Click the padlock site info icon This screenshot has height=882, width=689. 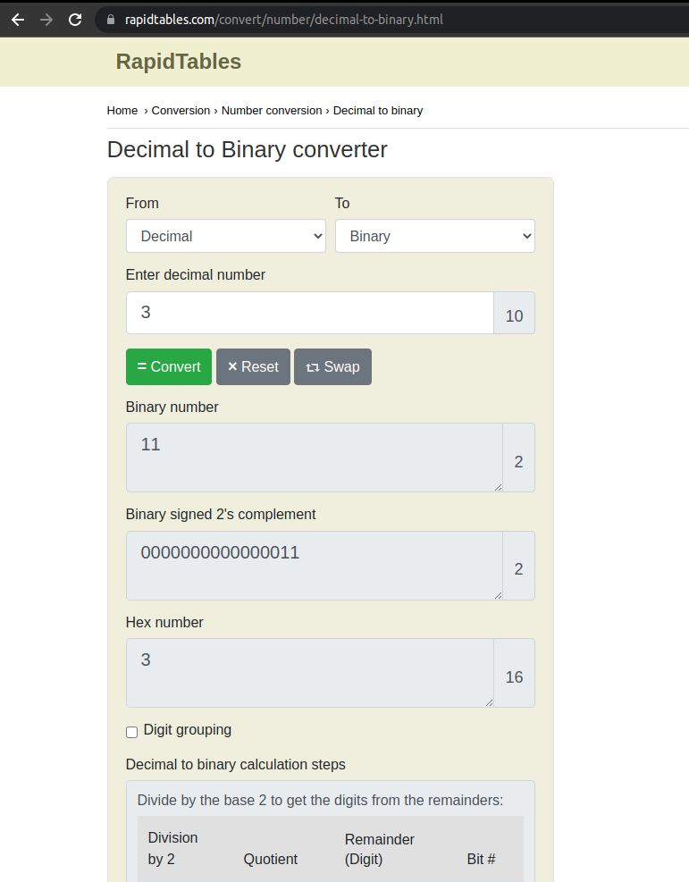click(x=111, y=19)
